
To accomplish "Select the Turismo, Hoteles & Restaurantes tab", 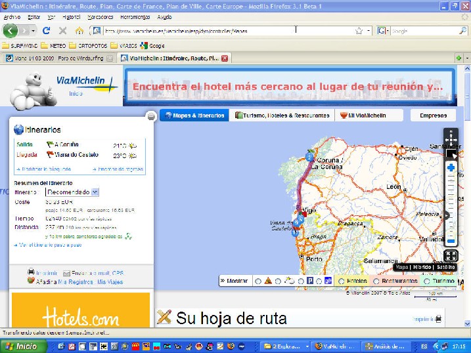I will 282,115.
